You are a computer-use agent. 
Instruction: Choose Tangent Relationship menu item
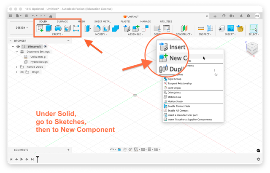pos(193,83)
